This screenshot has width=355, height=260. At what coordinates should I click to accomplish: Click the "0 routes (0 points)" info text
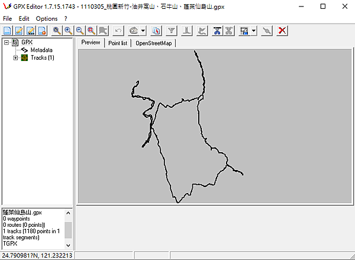[x=24, y=225]
